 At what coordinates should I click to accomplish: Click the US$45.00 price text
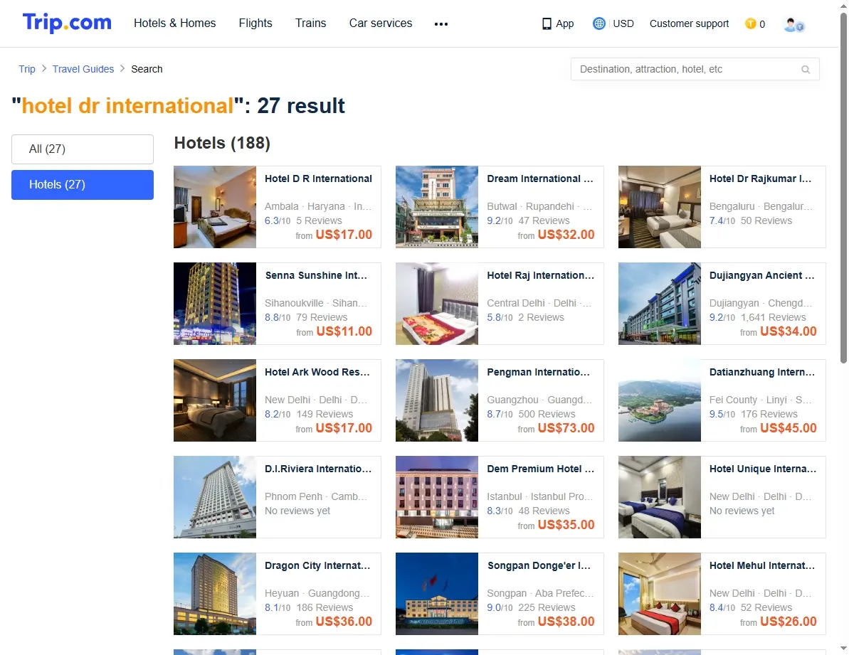click(789, 429)
